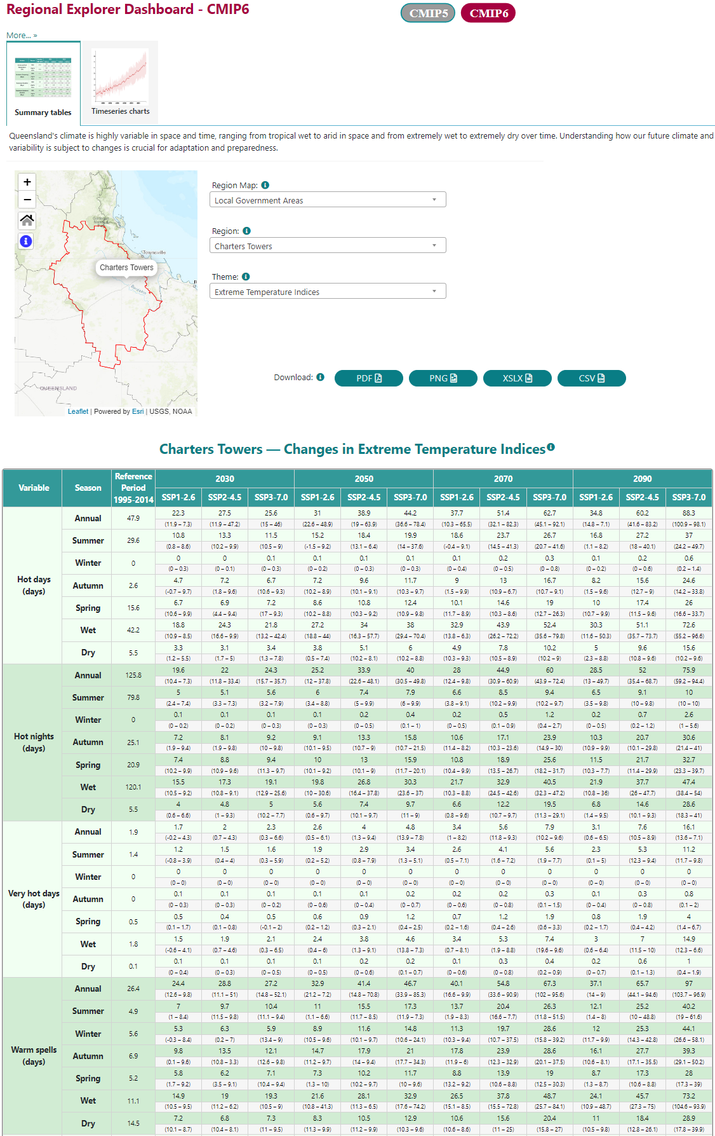
Task: Click the Hot nights Annual reference value 125.8
Action: point(133,675)
